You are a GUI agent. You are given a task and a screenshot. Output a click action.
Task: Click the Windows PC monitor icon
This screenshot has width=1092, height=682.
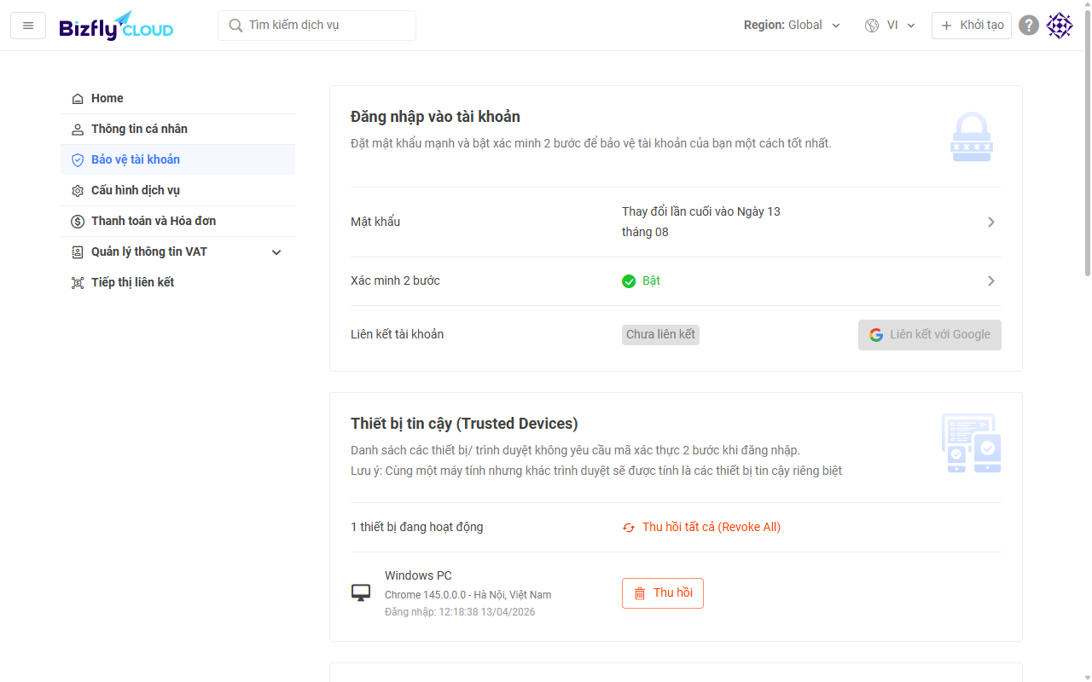click(361, 592)
